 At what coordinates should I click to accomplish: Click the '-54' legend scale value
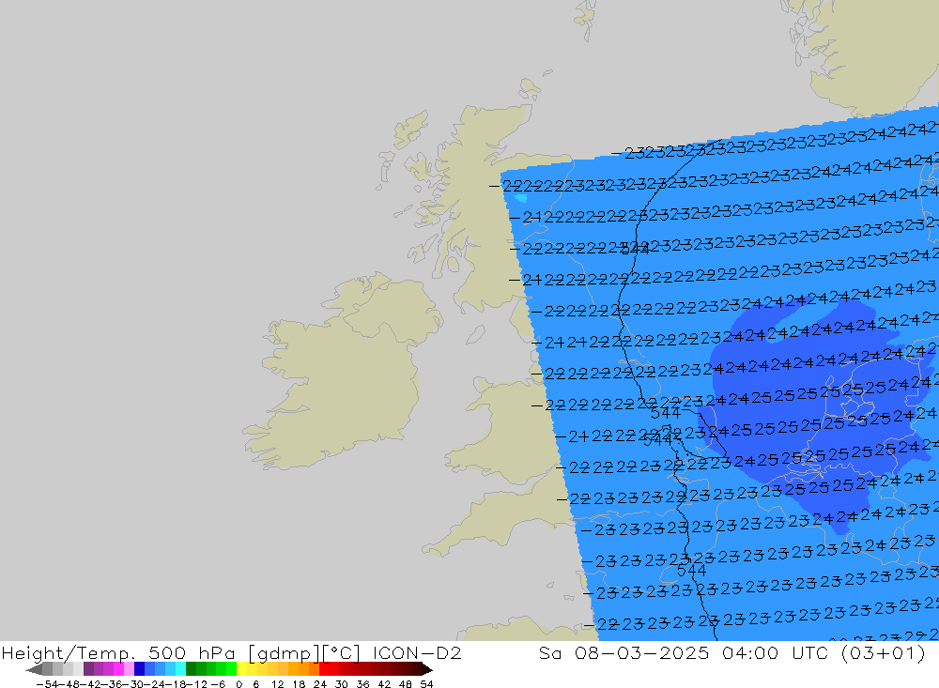[47, 684]
